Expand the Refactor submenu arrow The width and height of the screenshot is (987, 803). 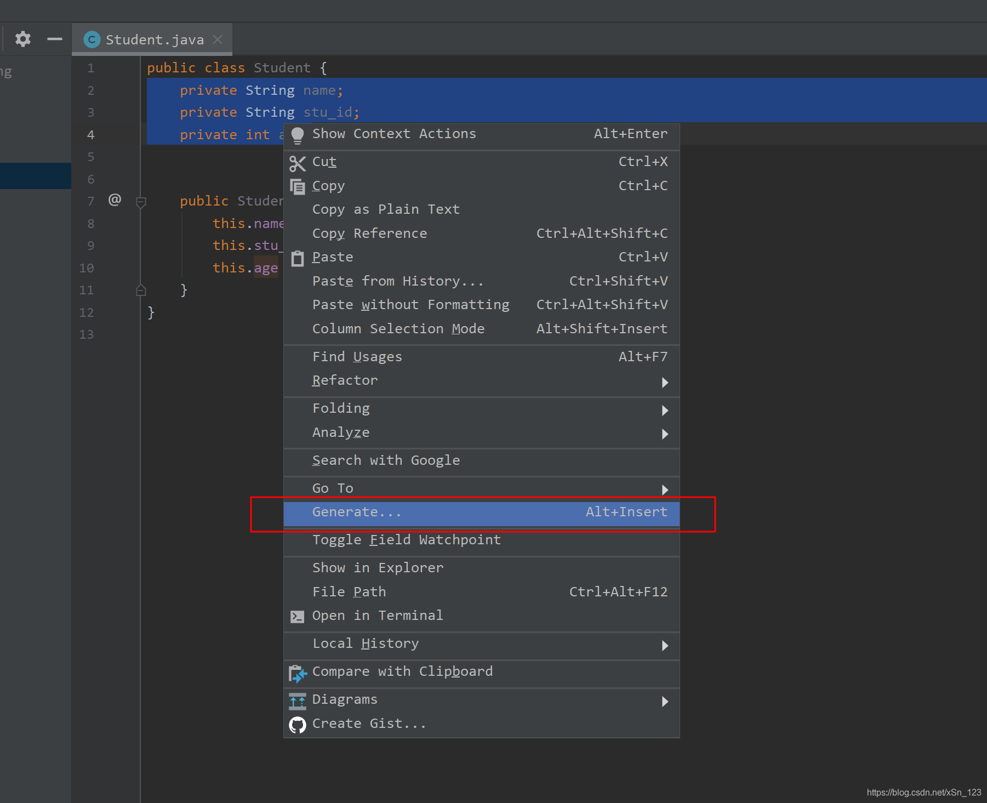tap(665, 383)
